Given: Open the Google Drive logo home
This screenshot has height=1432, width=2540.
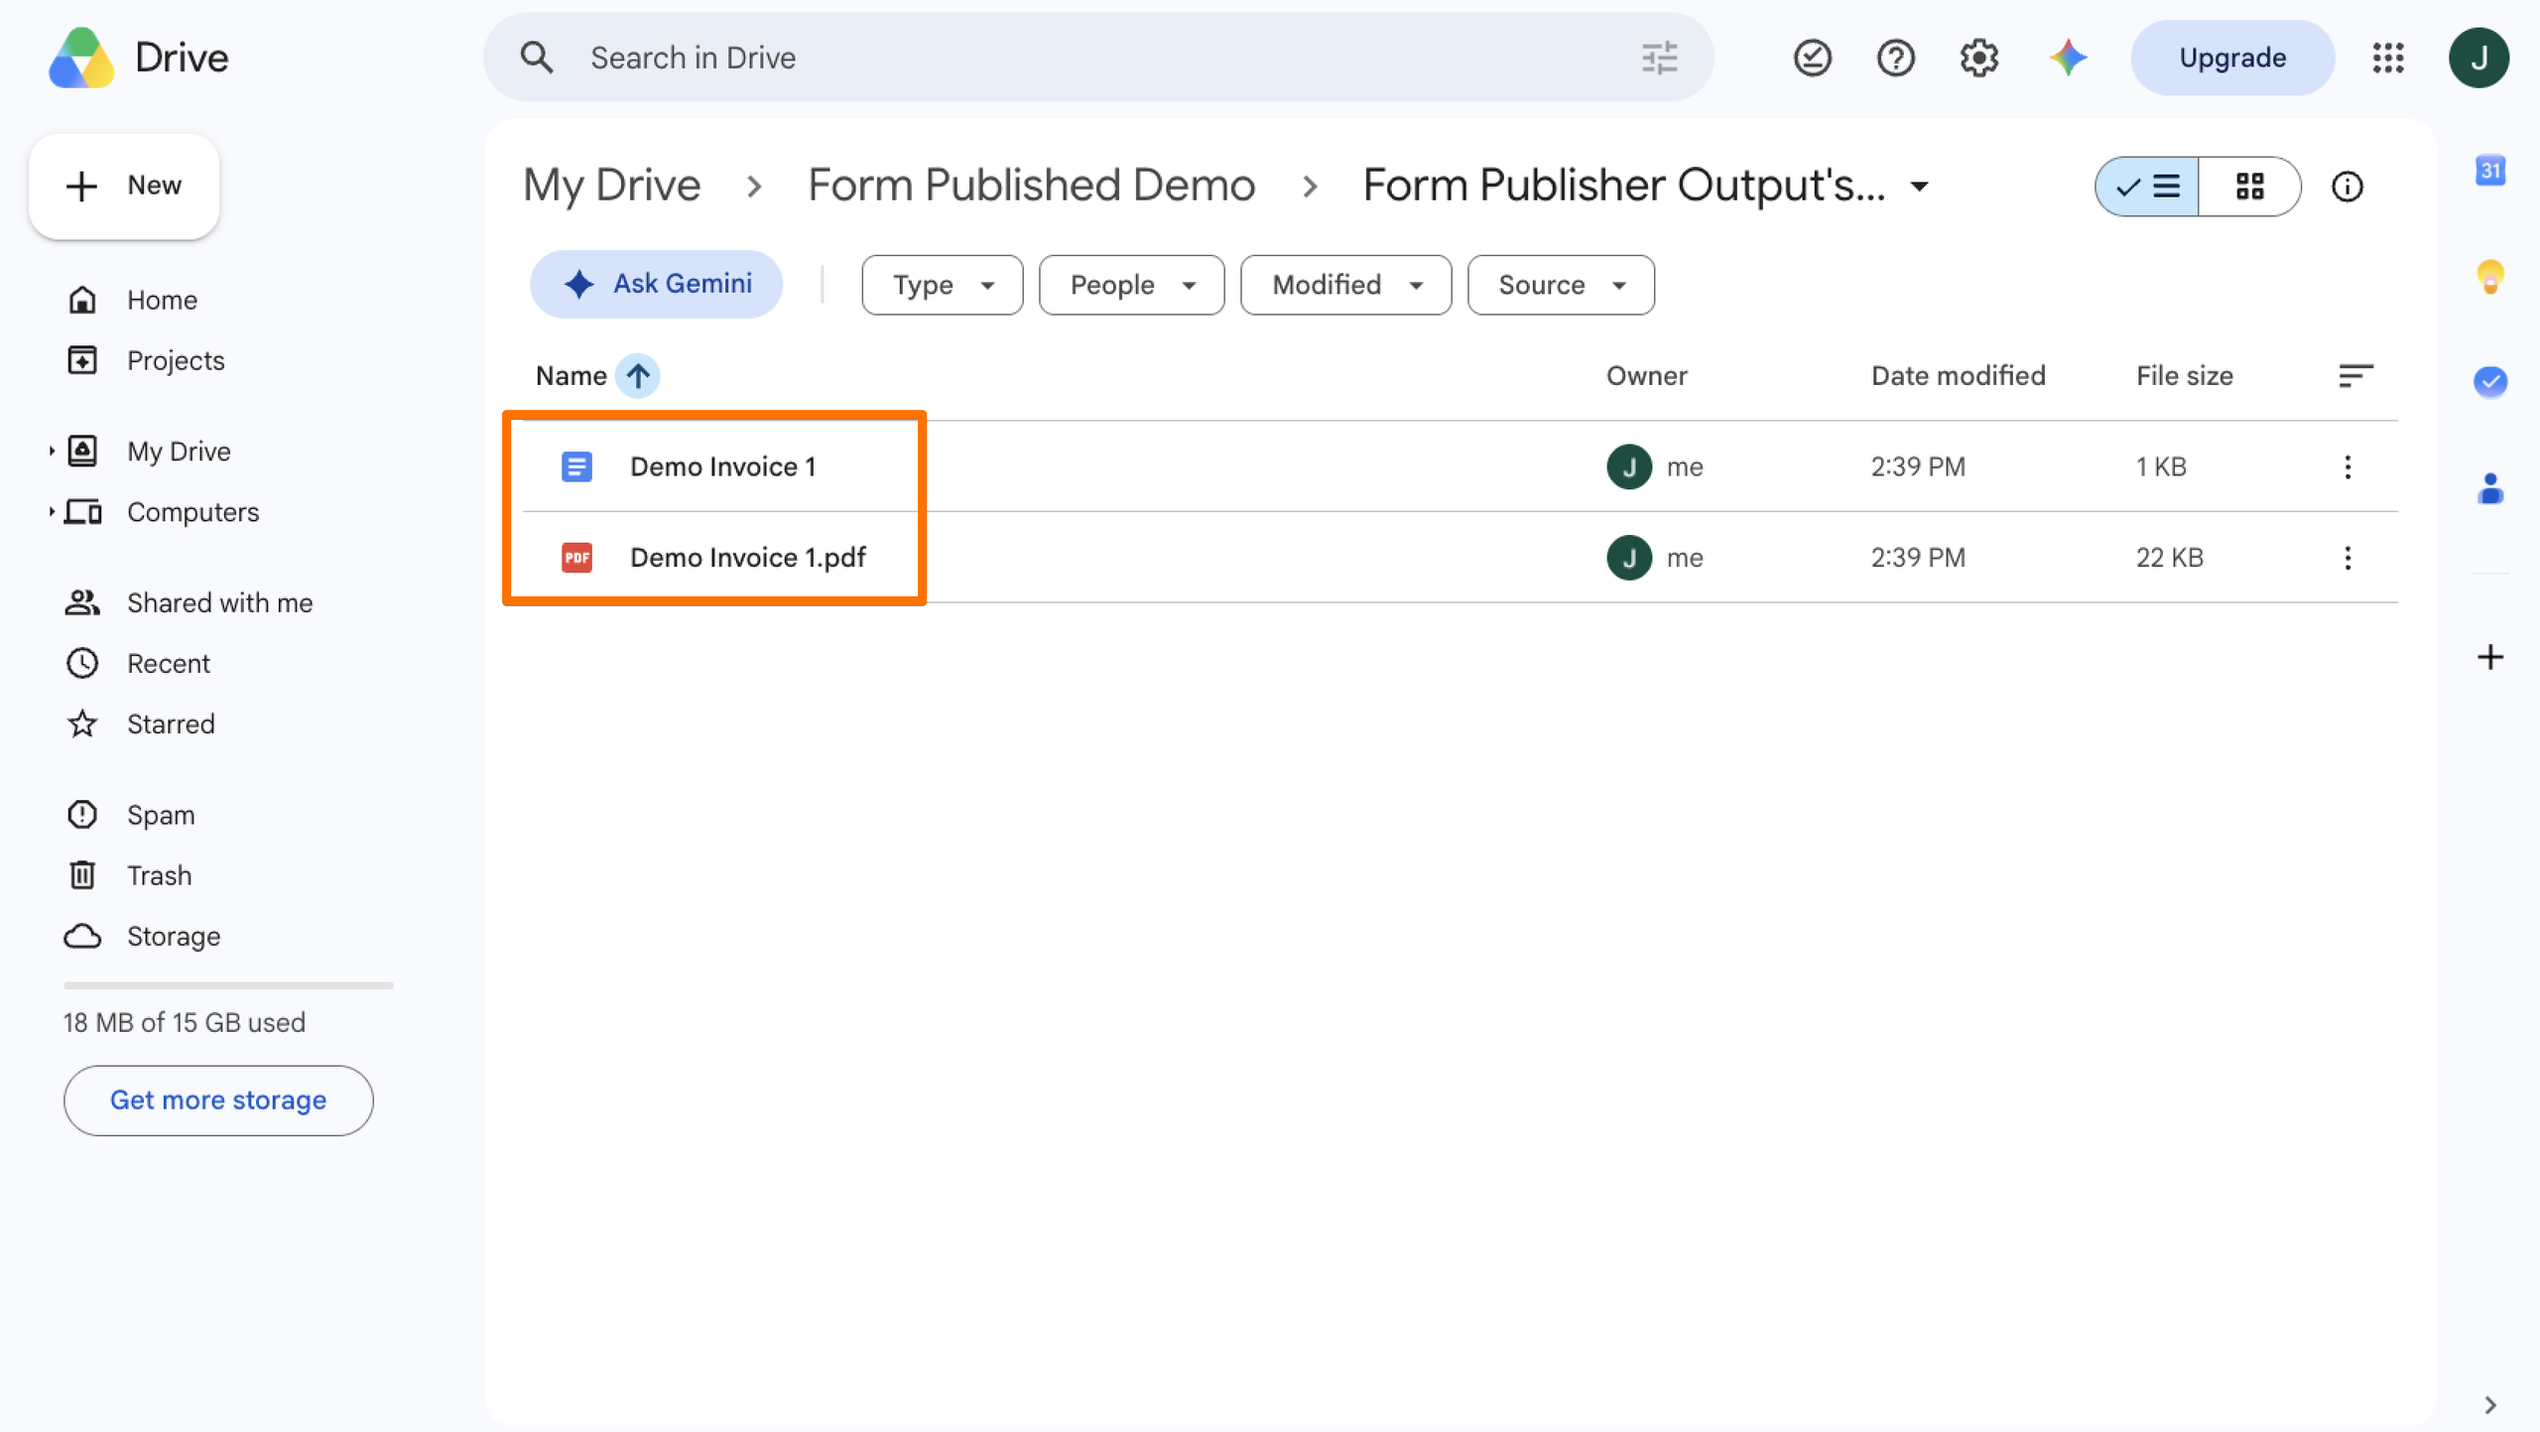Looking at the screenshot, I should click(139, 58).
